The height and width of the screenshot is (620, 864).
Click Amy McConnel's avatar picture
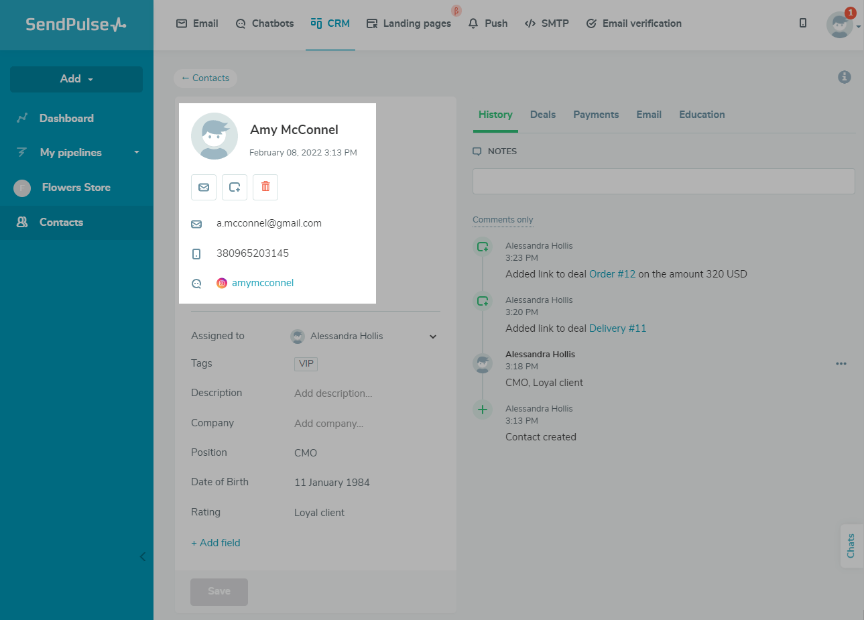pos(214,136)
